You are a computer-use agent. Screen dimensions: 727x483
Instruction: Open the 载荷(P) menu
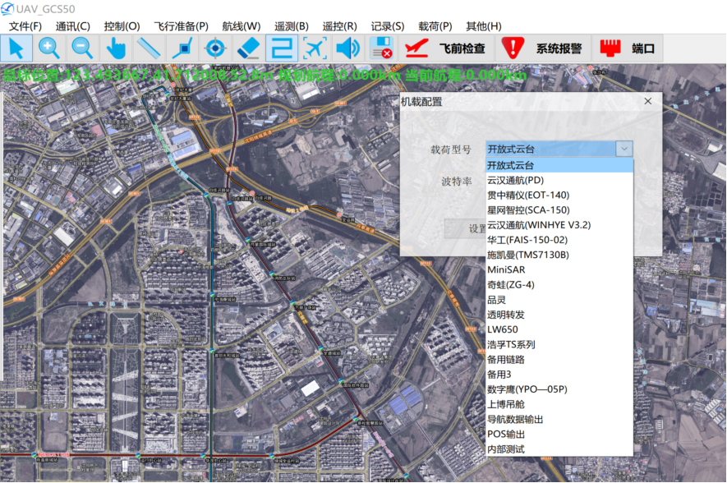click(x=435, y=26)
